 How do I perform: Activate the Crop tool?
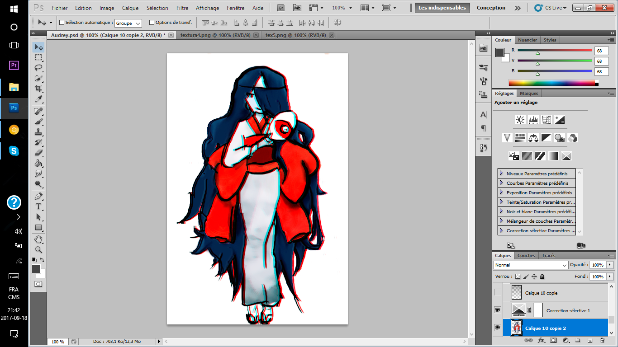tap(38, 89)
